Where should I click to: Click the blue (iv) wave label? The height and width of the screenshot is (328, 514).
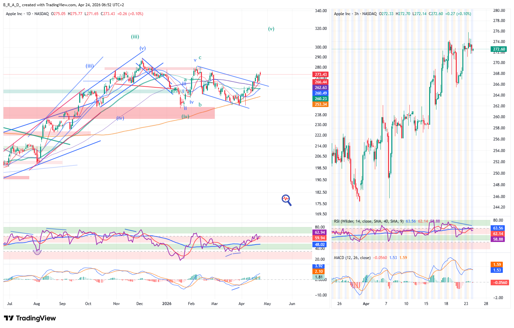click(120, 118)
